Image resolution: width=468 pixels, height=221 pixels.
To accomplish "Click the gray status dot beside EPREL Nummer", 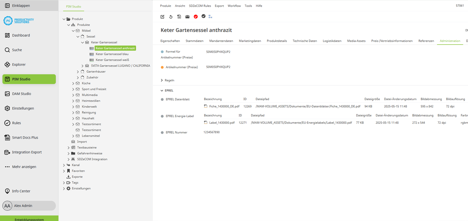I will tap(162, 132).
